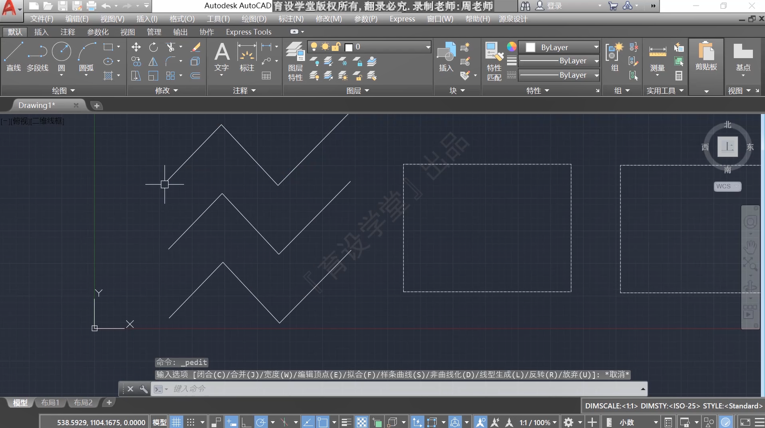765x428 pixels.
Task: Click the Rotate tool icon
Action: tap(153, 47)
